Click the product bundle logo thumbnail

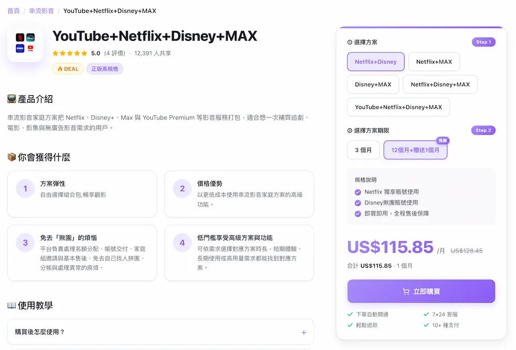pos(25,43)
